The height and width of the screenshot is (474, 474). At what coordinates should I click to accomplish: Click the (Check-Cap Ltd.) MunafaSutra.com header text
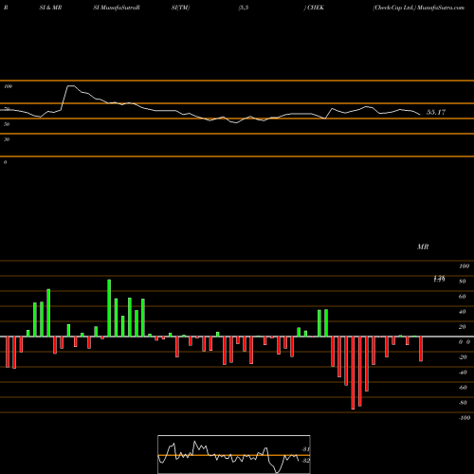pyautogui.click(x=419, y=8)
